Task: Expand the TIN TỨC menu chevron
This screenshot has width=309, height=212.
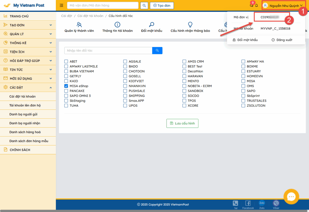Action: point(51,69)
